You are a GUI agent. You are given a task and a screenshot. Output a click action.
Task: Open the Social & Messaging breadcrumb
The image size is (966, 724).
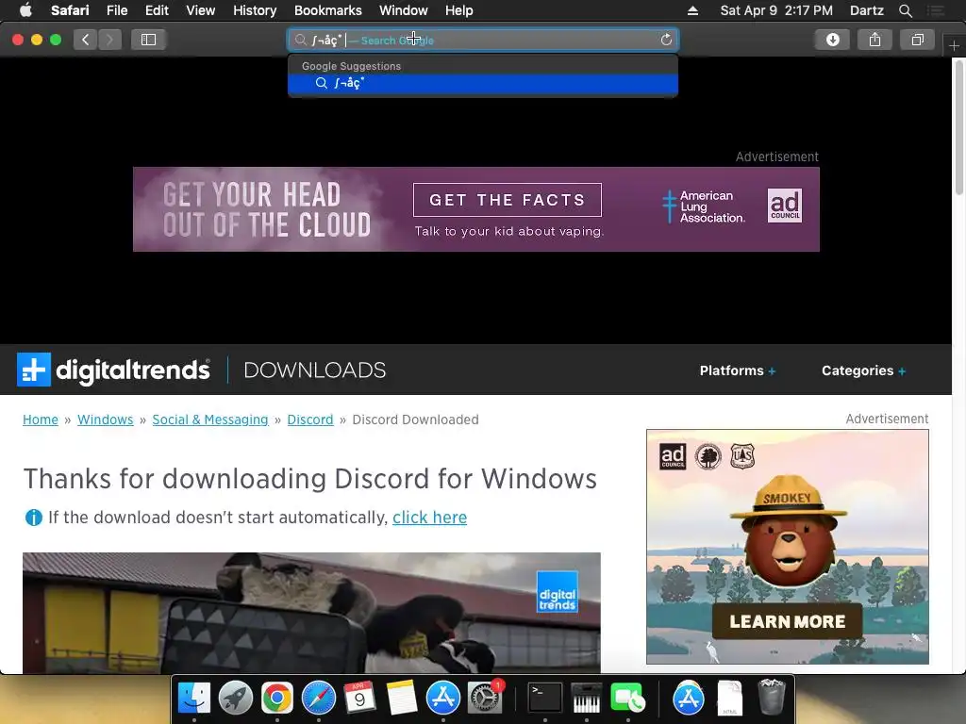[x=210, y=420]
